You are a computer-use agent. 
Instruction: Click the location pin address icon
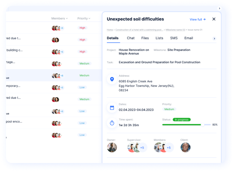[x=112, y=79]
